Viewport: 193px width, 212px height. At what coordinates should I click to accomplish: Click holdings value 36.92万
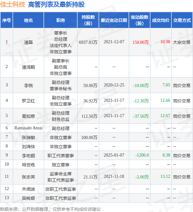90,101
